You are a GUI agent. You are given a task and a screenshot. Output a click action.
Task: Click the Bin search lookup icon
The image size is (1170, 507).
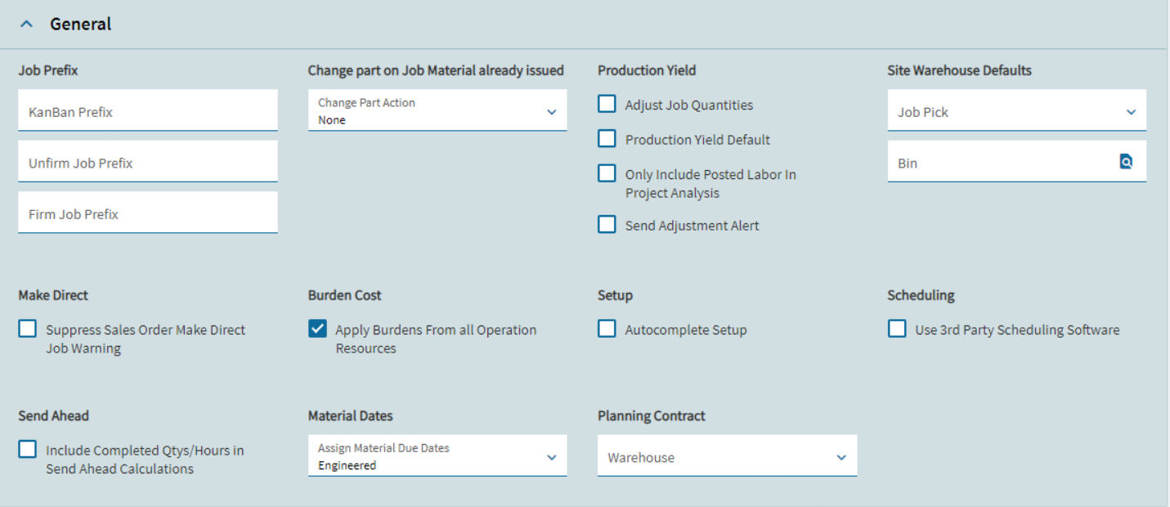[1126, 162]
